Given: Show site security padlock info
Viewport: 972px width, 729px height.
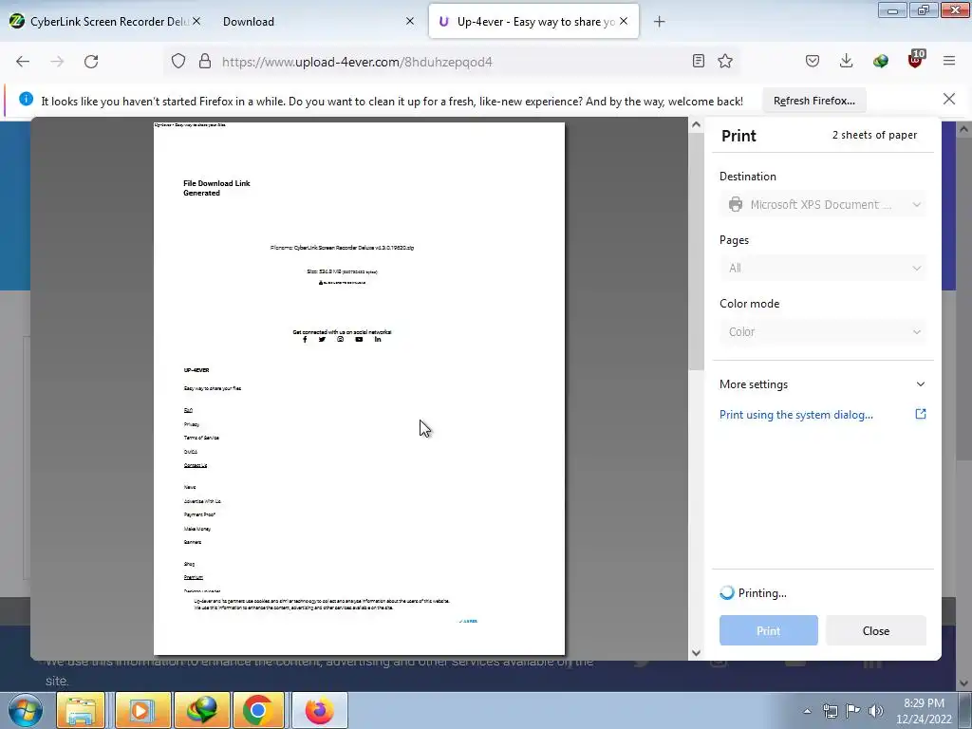Looking at the screenshot, I should point(205,62).
